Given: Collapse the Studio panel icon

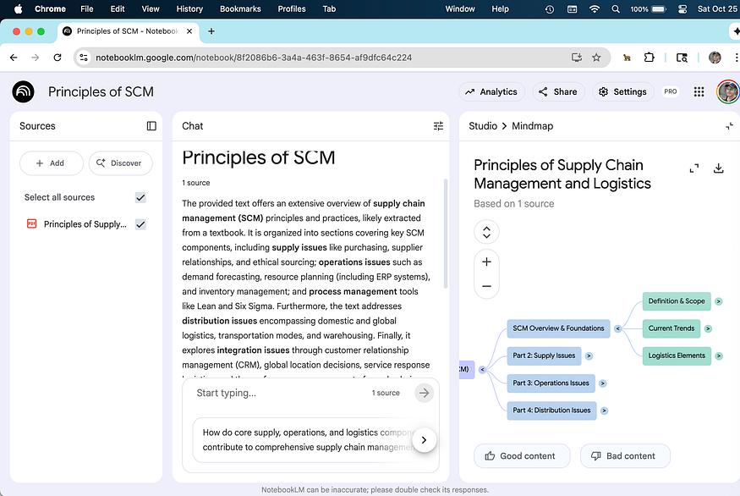Looking at the screenshot, I should pos(729,126).
